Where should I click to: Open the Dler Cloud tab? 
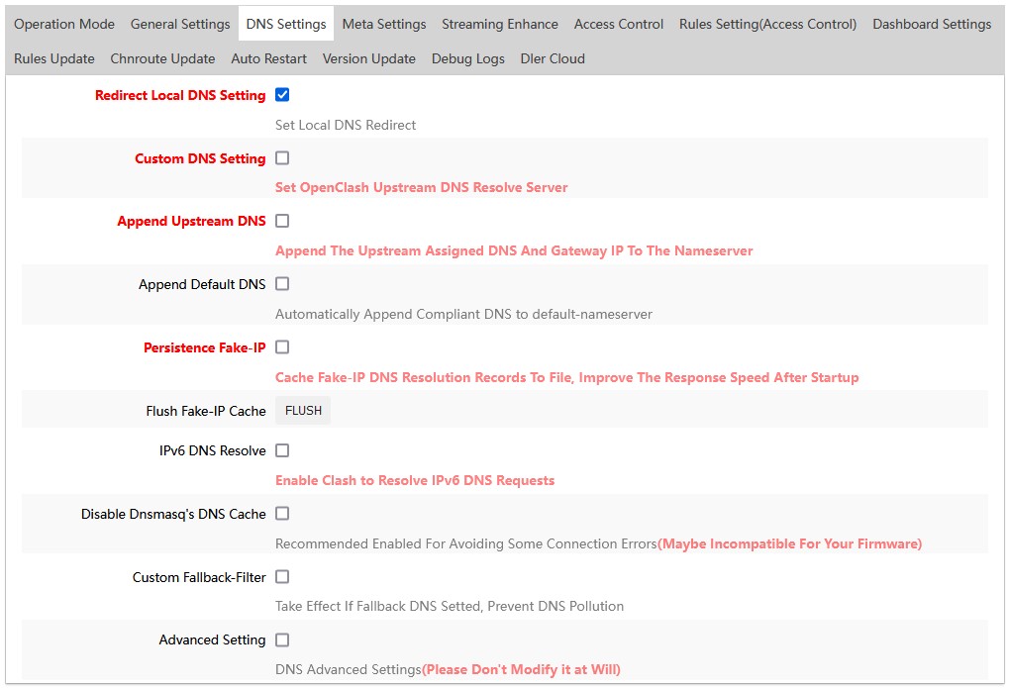pos(553,58)
